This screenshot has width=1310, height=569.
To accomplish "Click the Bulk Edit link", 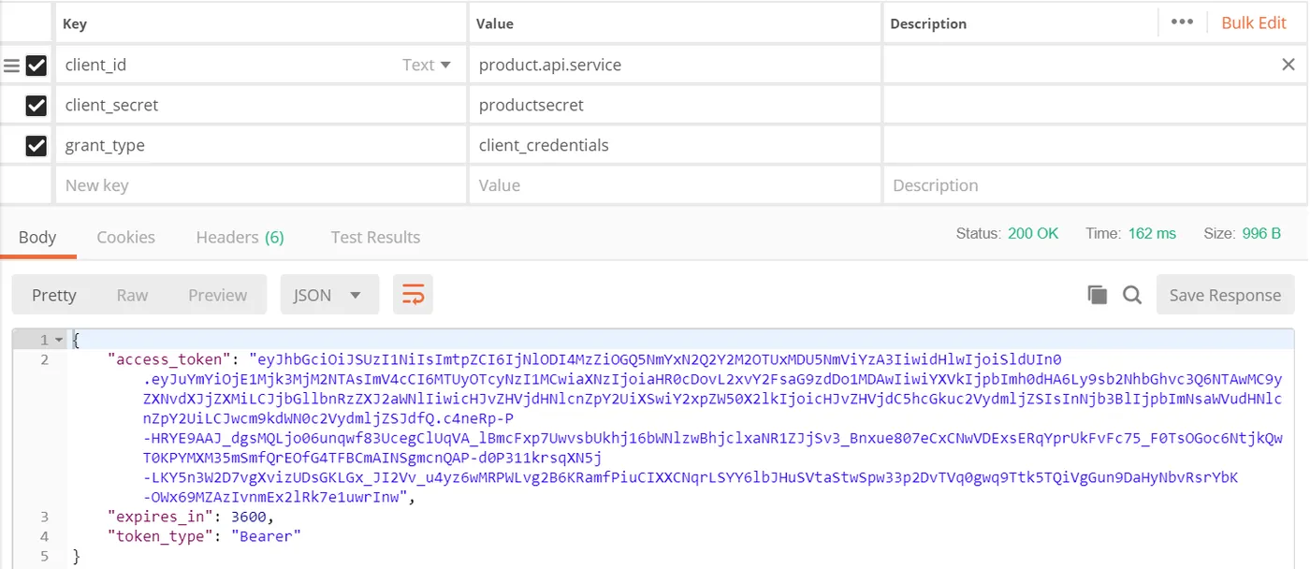I will [x=1254, y=22].
